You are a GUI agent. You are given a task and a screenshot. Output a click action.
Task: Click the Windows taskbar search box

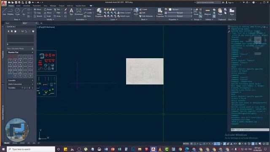pyautogui.click(x=31, y=149)
